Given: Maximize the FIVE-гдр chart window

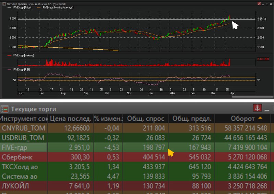Looking at the screenshot, I should (267, 4).
